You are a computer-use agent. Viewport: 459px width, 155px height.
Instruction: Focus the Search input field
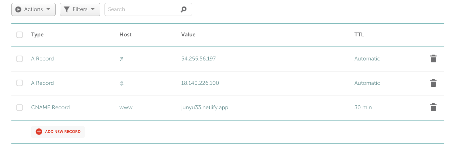[x=143, y=9]
